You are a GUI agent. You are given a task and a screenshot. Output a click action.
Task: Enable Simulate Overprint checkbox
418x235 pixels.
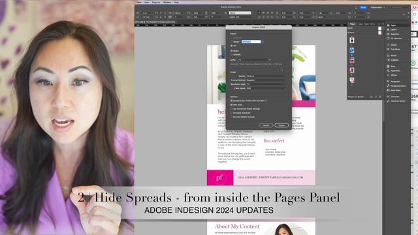tap(231, 113)
